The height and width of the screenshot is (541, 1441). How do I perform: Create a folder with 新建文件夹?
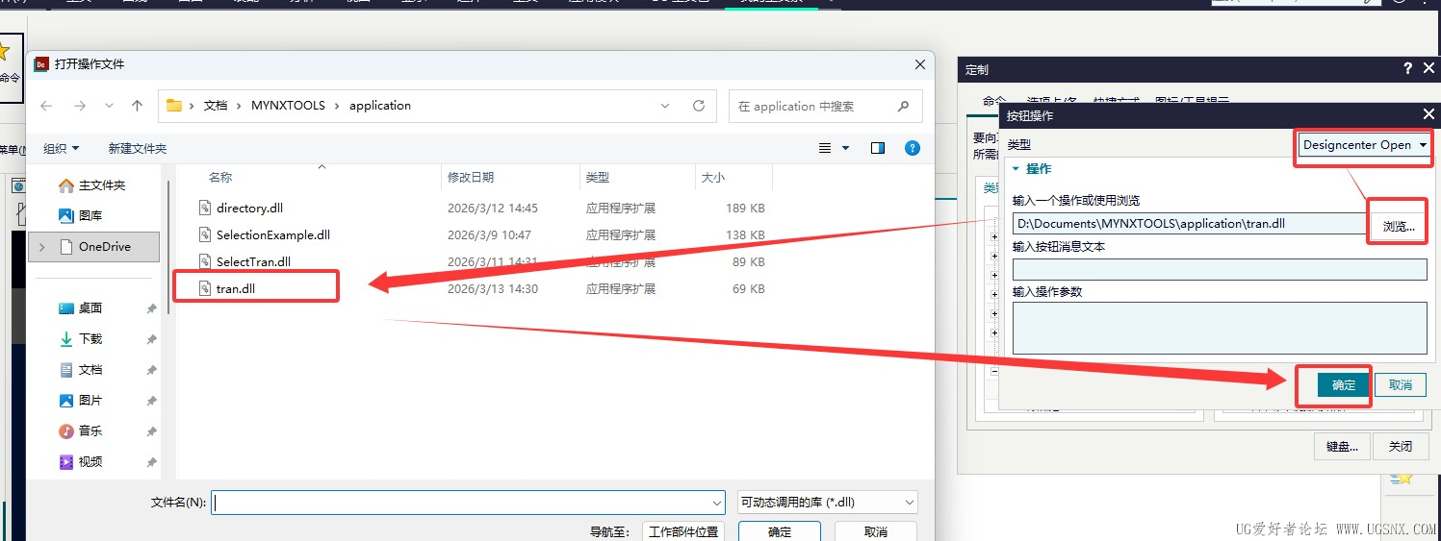(138, 148)
